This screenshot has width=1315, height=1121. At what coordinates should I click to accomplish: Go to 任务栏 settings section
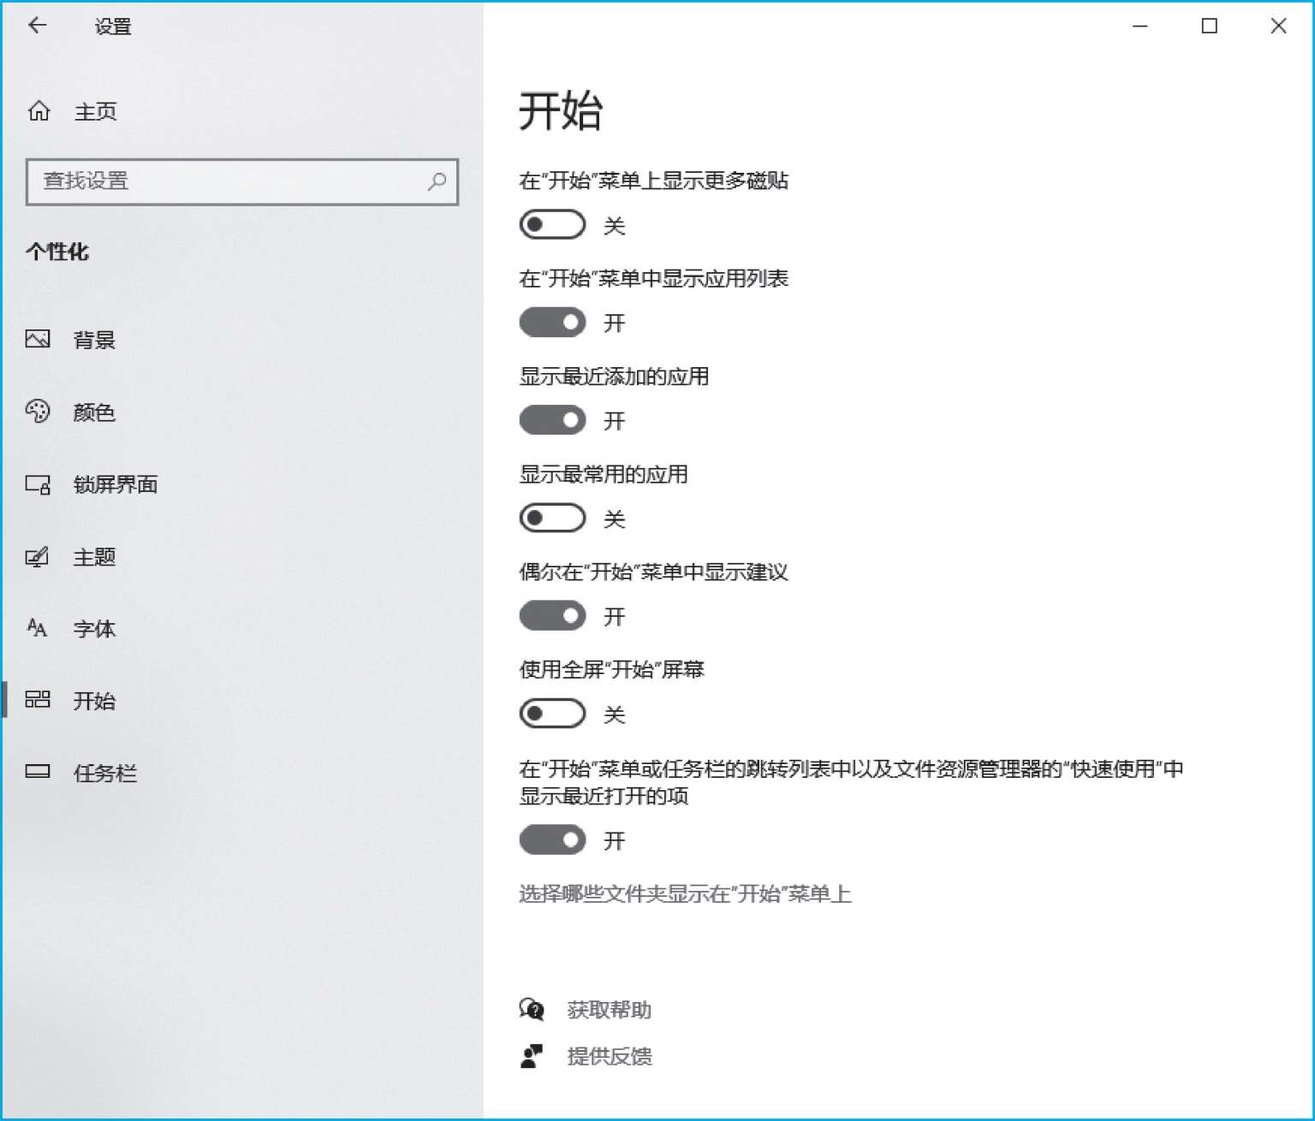click(x=104, y=773)
